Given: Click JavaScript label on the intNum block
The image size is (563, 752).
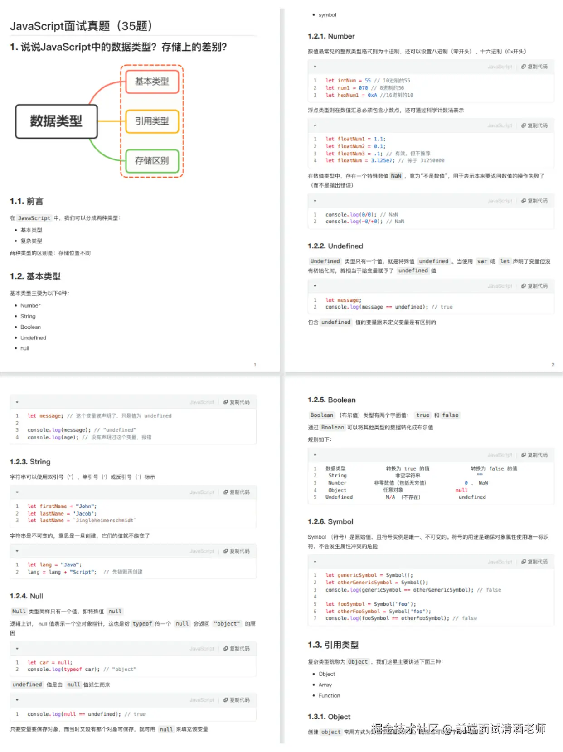Looking at the screenshot, I should click(x=500, y=67).
